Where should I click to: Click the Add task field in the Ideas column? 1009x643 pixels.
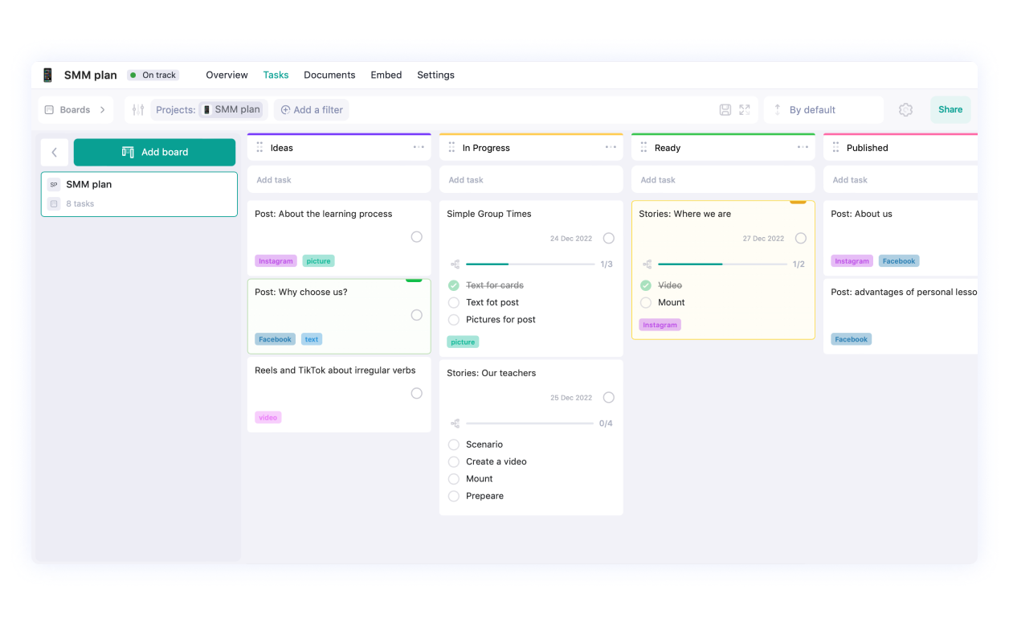pyautogui.click(x=338, y=179)
